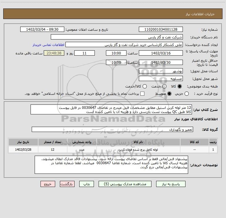Toggle the Islamic treasury payment checkbox
This screenshot has height=218, width=226.
(142, 94)
